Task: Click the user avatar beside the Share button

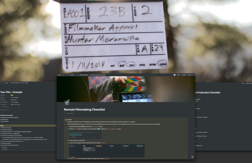Action: tap(175, 75)
